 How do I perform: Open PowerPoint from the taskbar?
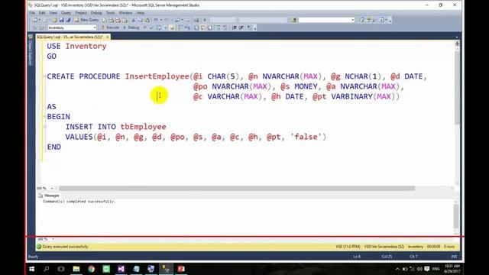coord(181,269)
